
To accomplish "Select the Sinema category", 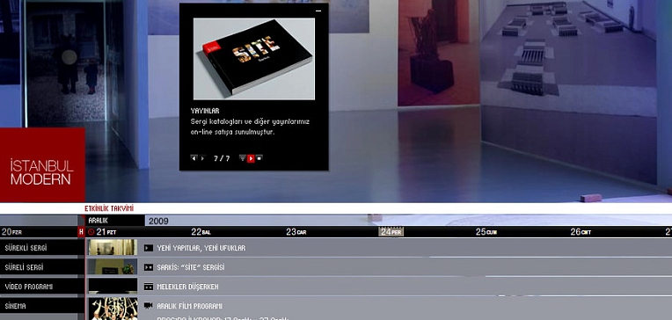I will 41,306.
